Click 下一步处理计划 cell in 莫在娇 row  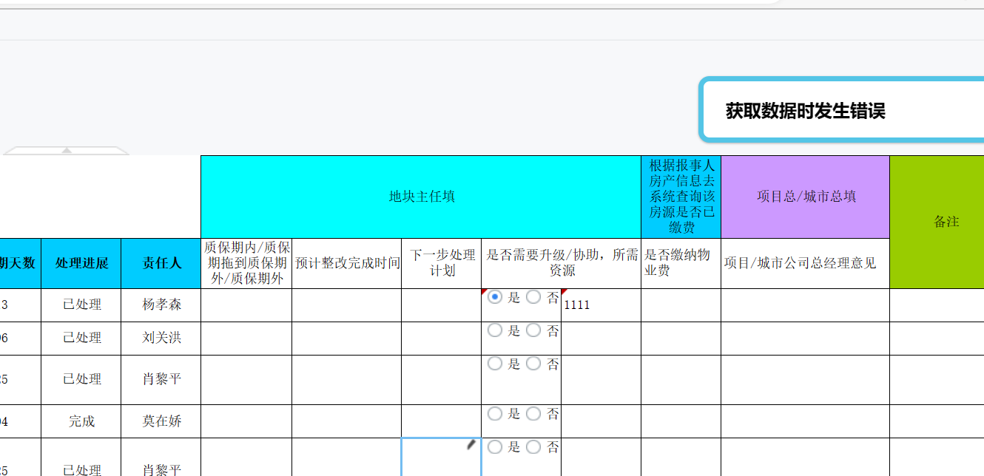442,421
